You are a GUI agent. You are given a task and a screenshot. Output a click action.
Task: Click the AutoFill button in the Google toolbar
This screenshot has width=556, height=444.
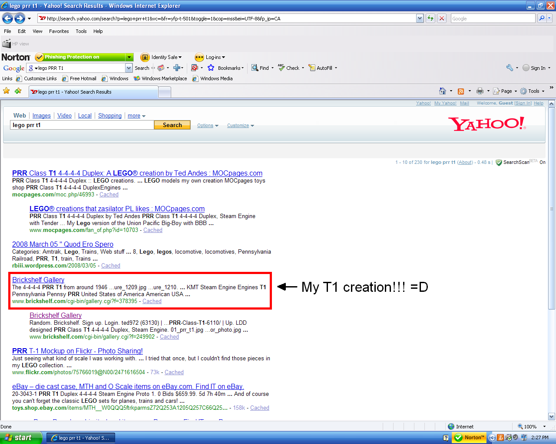pos(321,68)
